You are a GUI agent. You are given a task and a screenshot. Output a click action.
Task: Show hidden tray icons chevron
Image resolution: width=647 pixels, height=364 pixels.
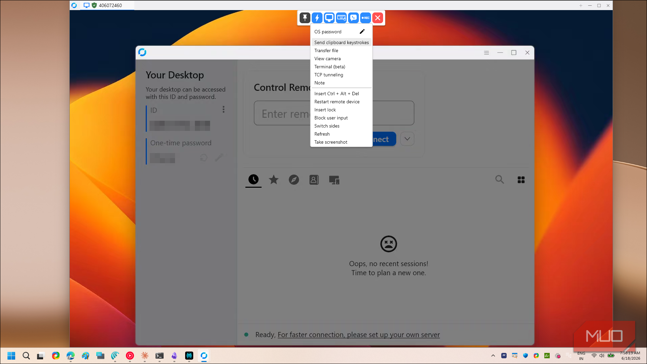pos(493,356)
